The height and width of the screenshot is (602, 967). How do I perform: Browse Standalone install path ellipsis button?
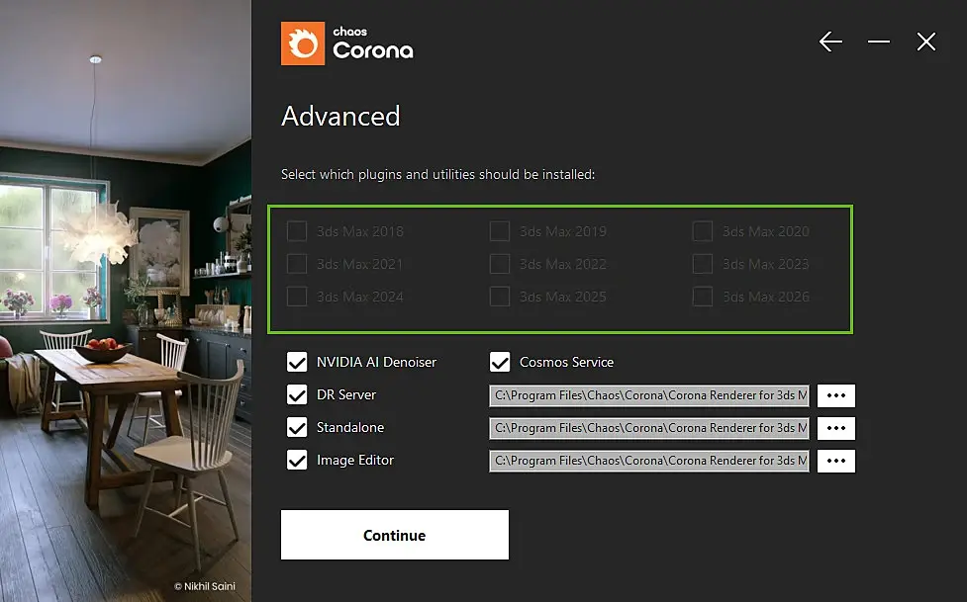point(835,428)
